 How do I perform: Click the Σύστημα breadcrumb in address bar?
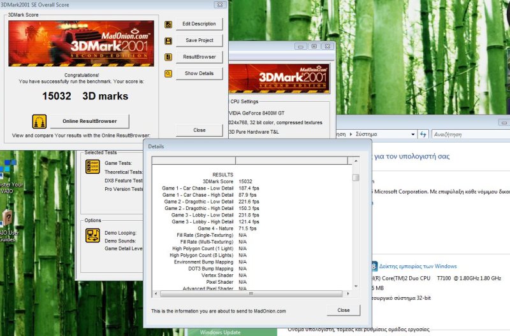(x=366, y=134)
